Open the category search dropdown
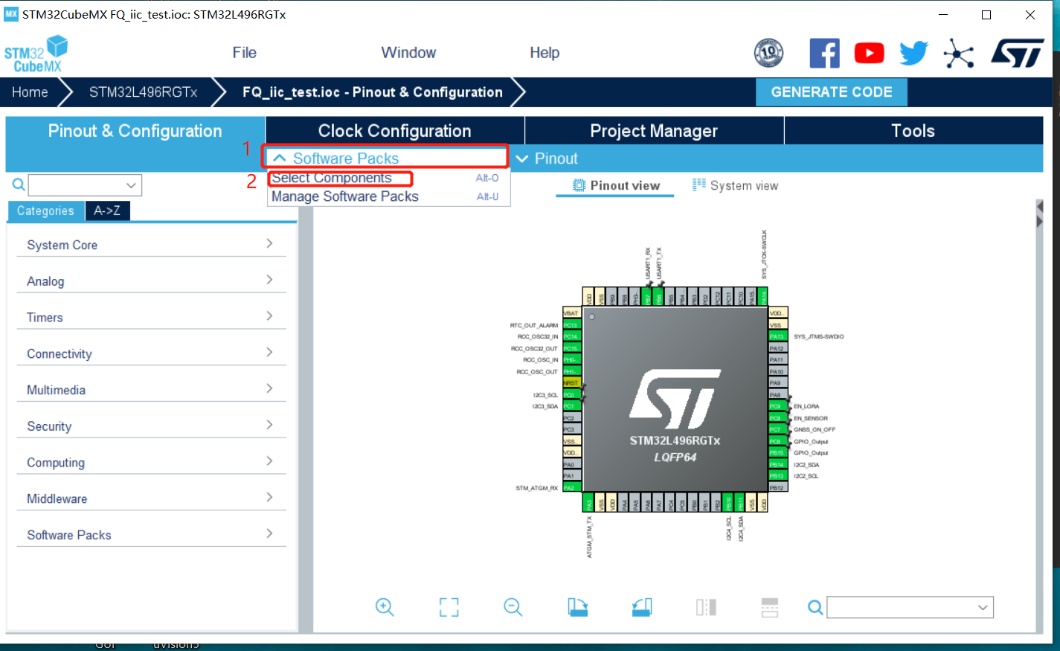This screenshot has width=1060, height=651. (131, 185)
